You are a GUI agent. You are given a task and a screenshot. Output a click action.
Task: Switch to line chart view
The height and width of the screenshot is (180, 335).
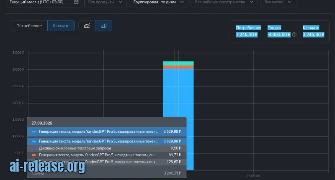pyautogui.click(x=87, y=26)
